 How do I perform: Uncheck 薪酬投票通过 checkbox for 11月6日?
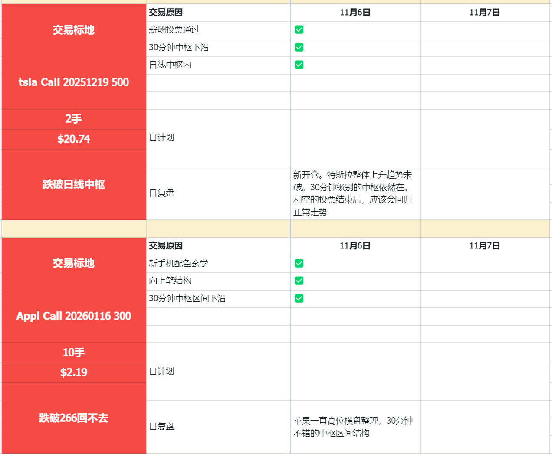[299, 29]
